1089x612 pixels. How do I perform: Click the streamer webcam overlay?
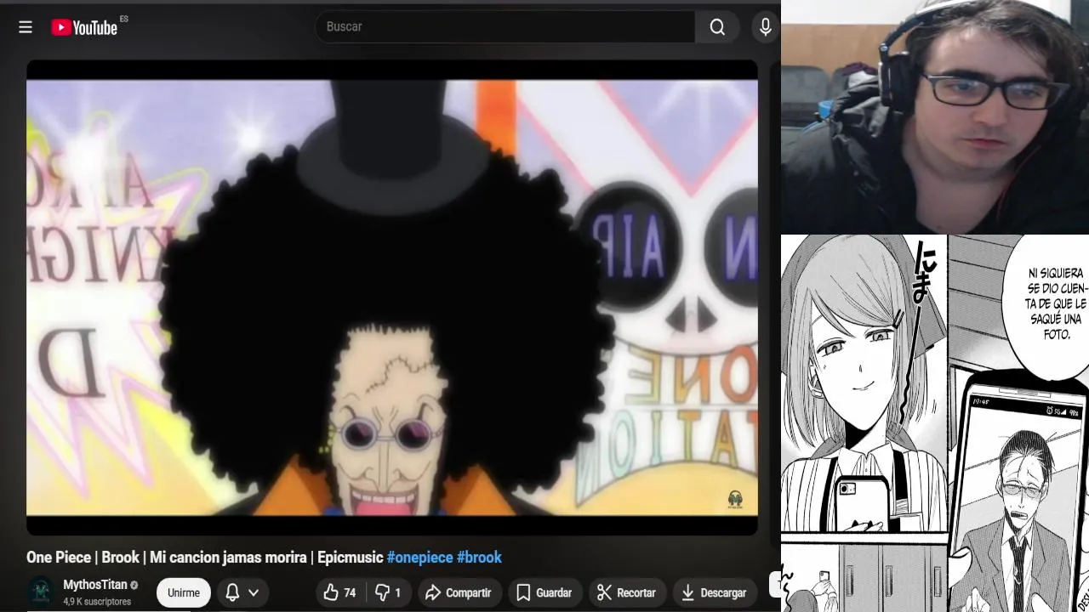(x=935, y=116)
